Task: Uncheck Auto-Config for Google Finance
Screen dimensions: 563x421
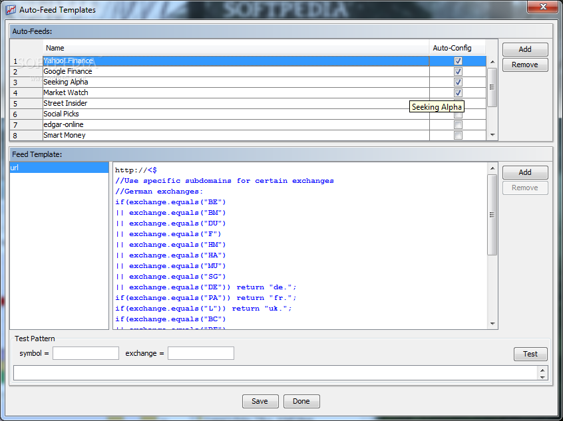Action: coord(458,71)
